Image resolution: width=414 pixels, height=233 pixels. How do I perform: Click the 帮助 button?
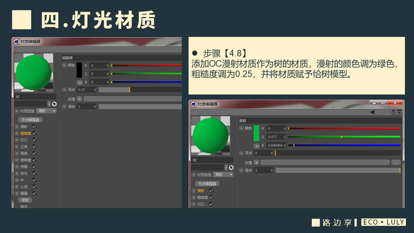[25, 200]
